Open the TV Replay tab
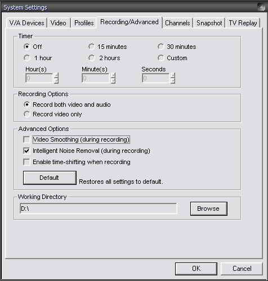The height and width of the screenshot is (281, 268). pos(243,23)
